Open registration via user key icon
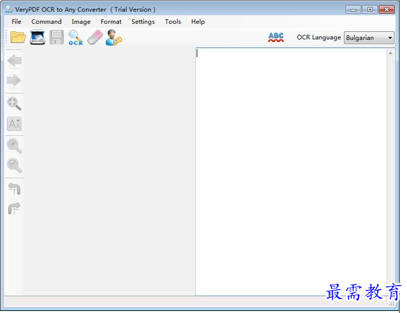 click(114, 37)
